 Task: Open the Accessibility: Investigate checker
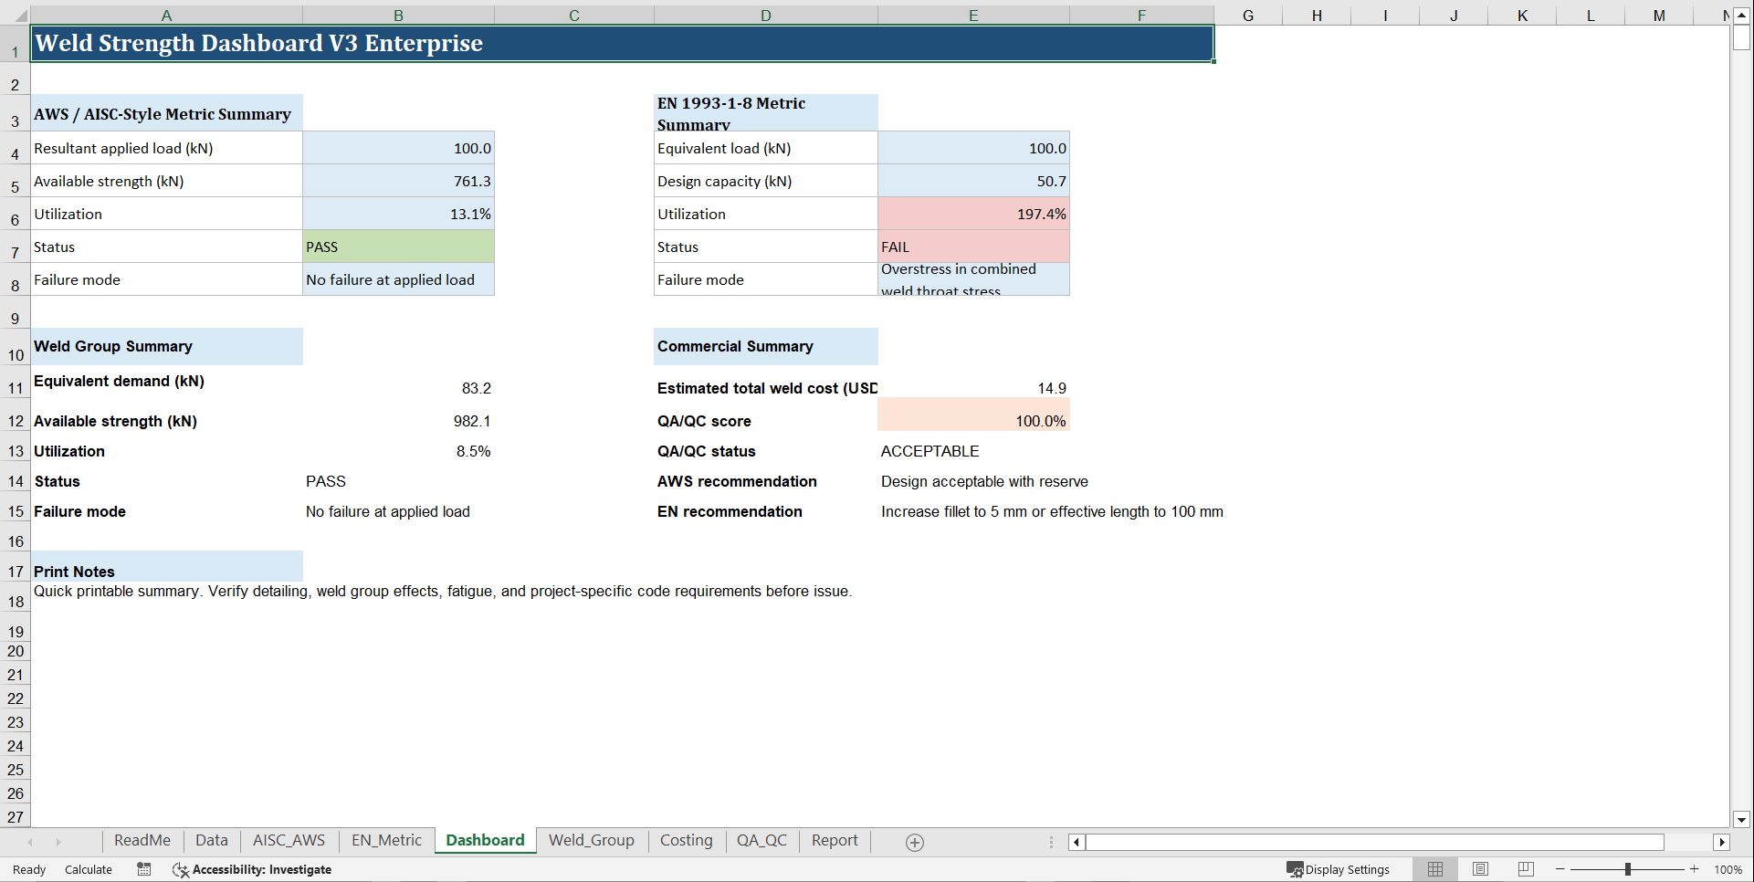coord(252,869)
